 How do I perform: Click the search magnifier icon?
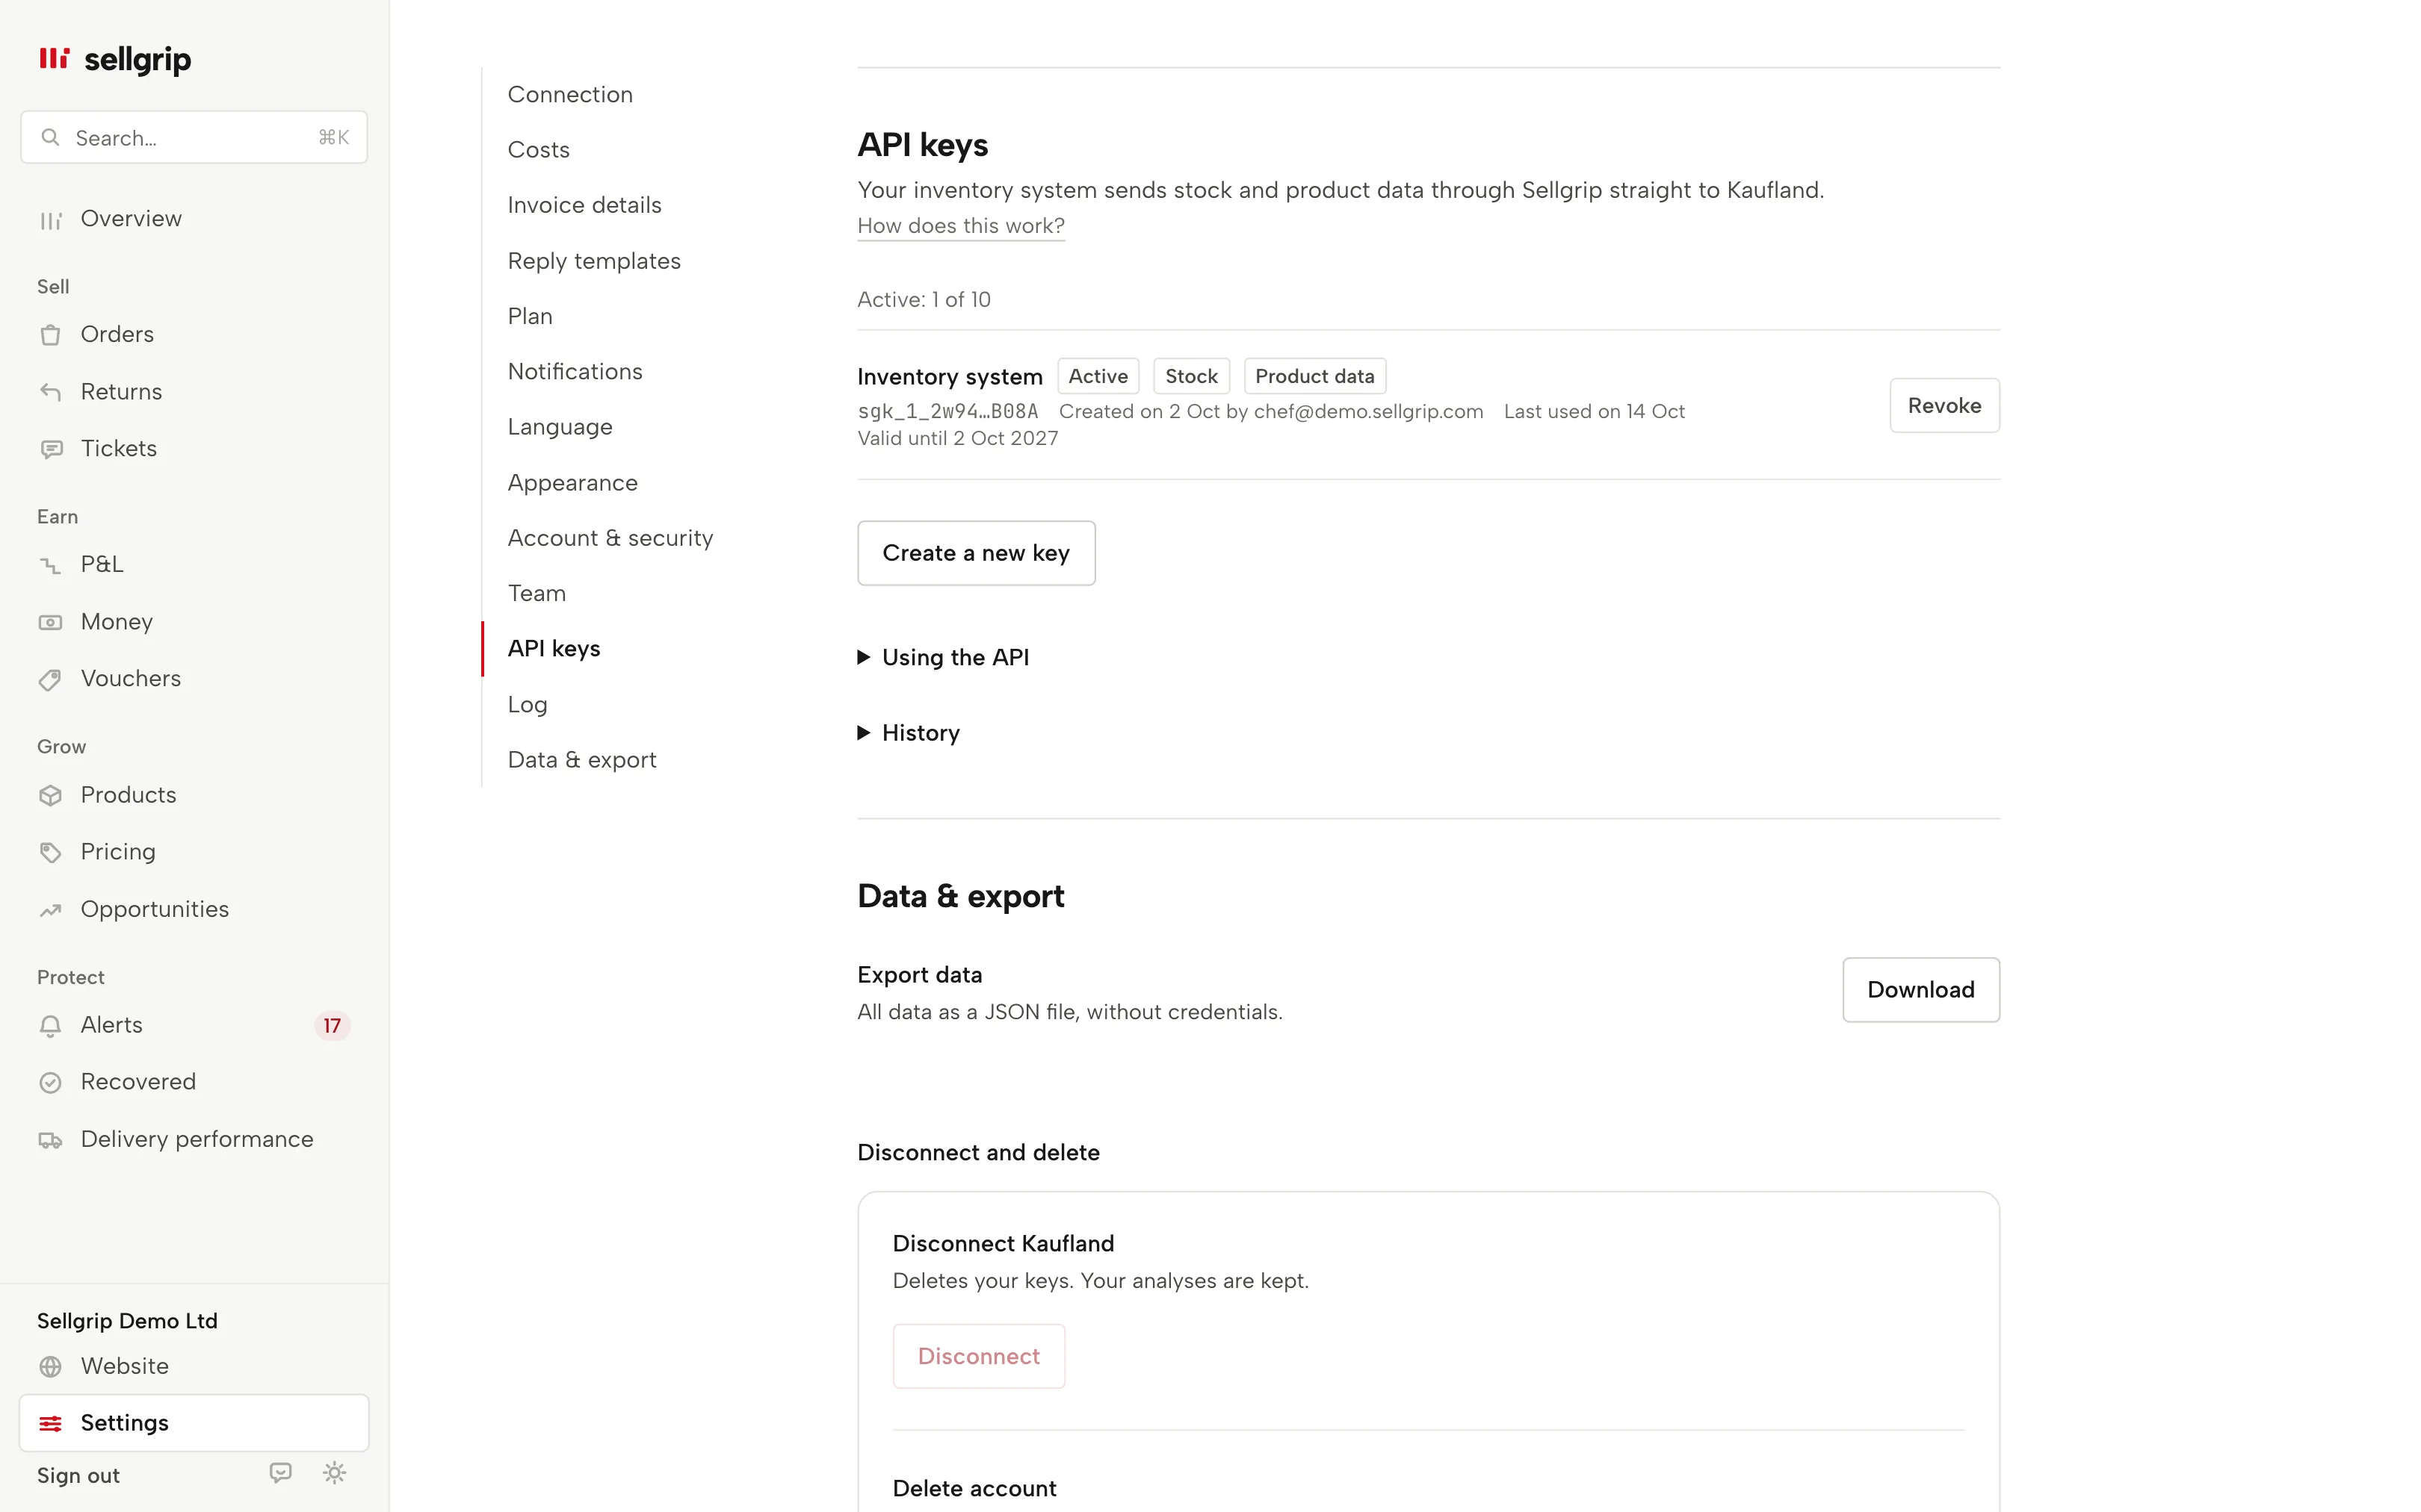[50, 137]
